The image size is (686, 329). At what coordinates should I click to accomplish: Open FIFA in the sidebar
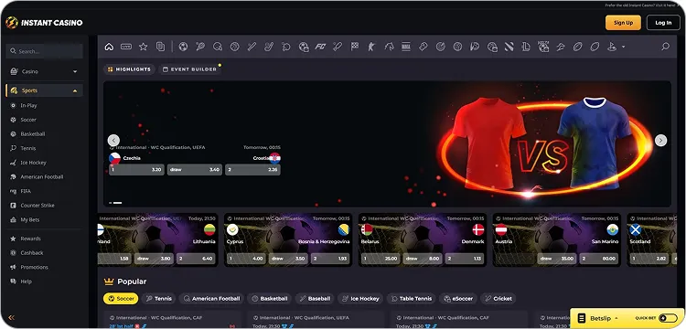pyautogui.click(x=26, y=191)
